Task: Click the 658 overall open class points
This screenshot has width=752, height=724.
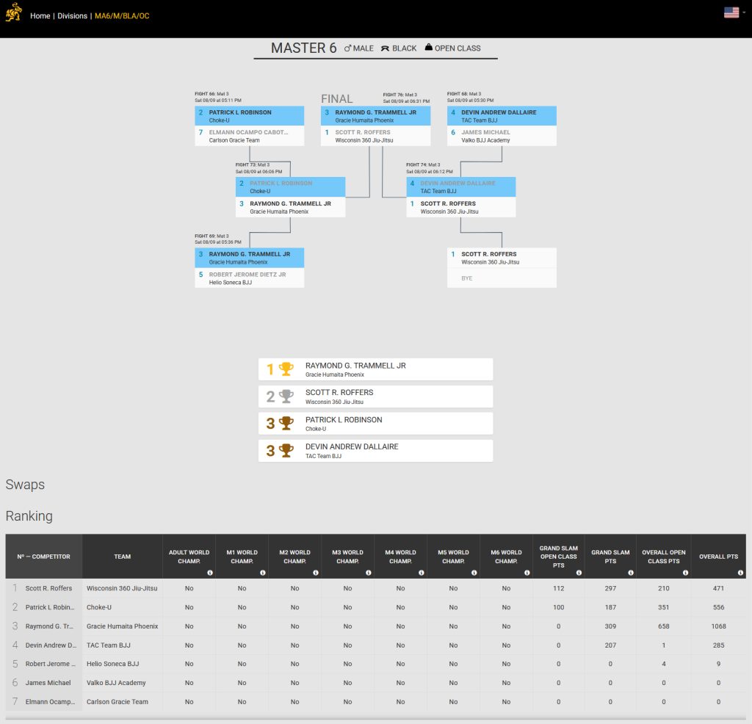Action: 664,626
